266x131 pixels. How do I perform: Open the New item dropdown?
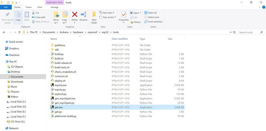tap(107, 13)
